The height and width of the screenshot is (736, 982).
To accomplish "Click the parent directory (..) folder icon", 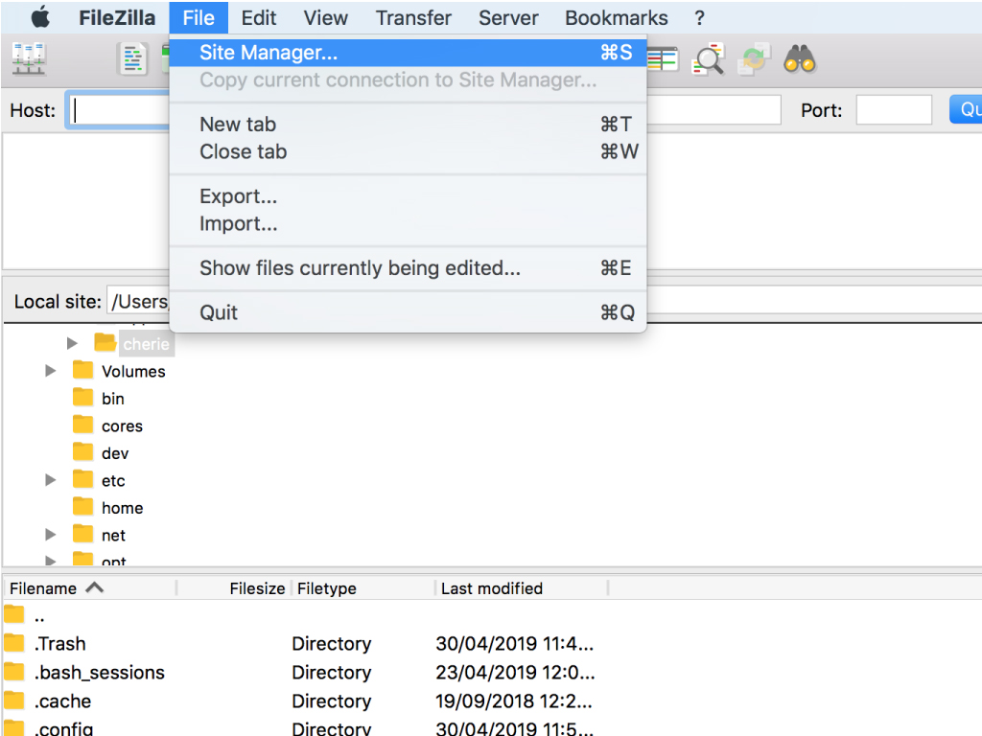I will point(13,614).
